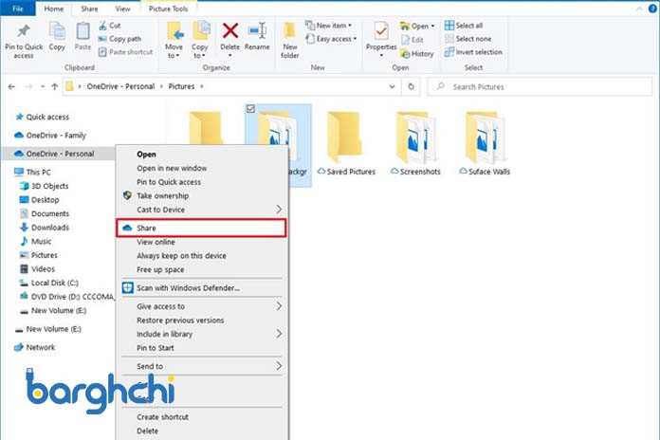The image size is (660, 440).
Task: Open the Move to ribbon button
Action: (174, 41)
